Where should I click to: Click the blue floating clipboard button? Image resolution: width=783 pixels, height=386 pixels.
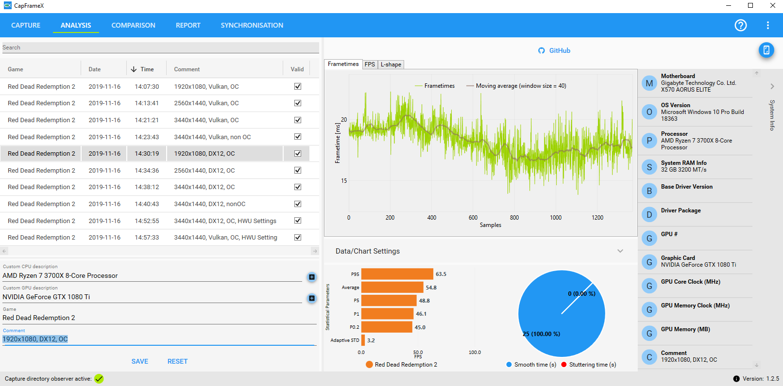coord(766,50)
